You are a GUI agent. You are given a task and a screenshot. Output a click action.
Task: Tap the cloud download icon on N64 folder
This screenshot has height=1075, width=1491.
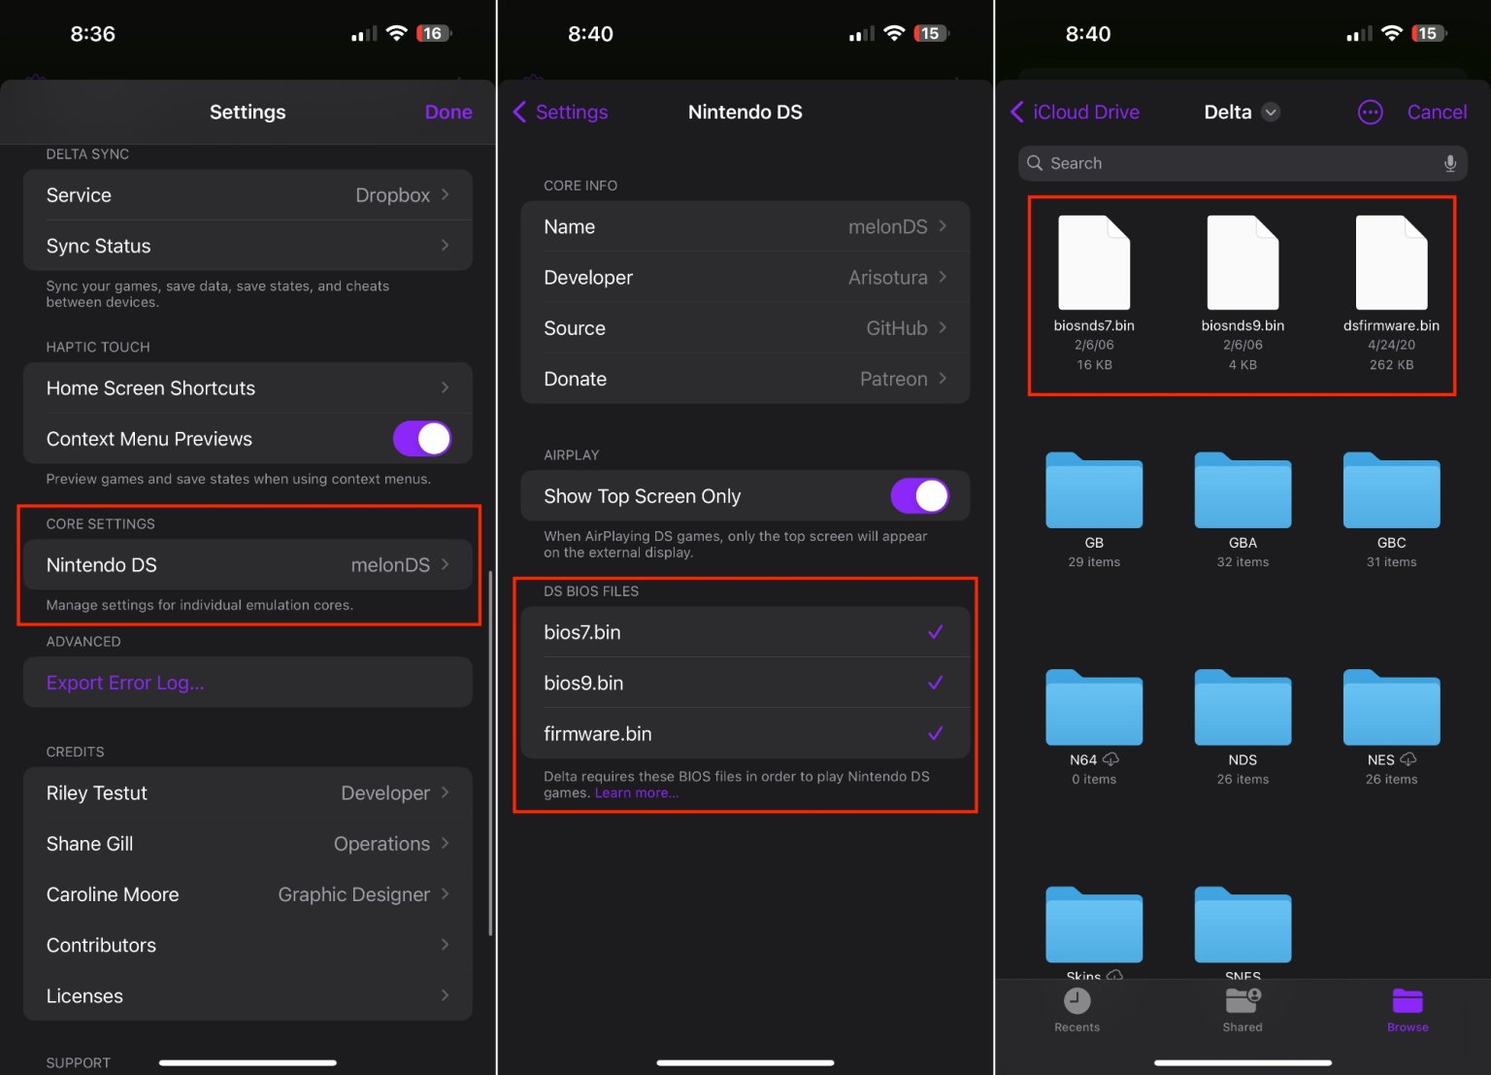coord(1110,760)
